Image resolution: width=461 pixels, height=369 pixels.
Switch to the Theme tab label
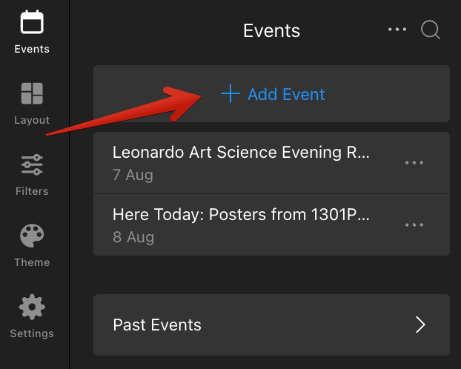coord(32,262)
